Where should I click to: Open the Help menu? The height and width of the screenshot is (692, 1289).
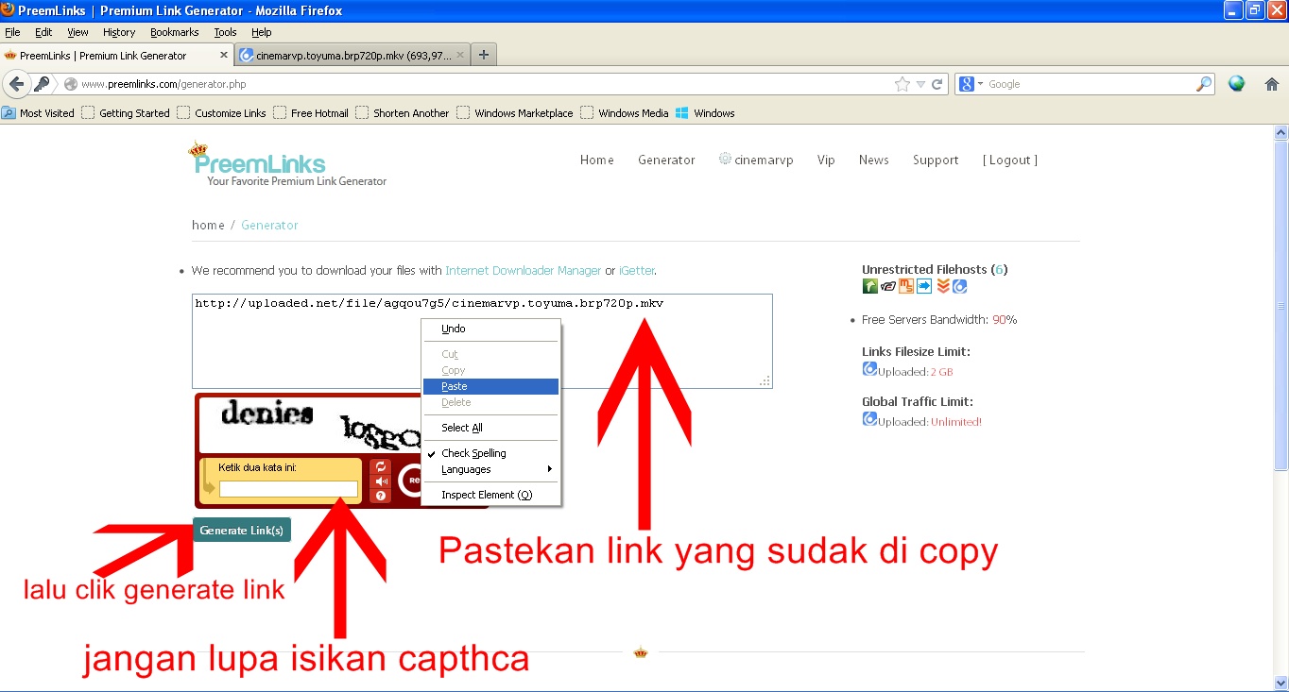click(261, 32)
